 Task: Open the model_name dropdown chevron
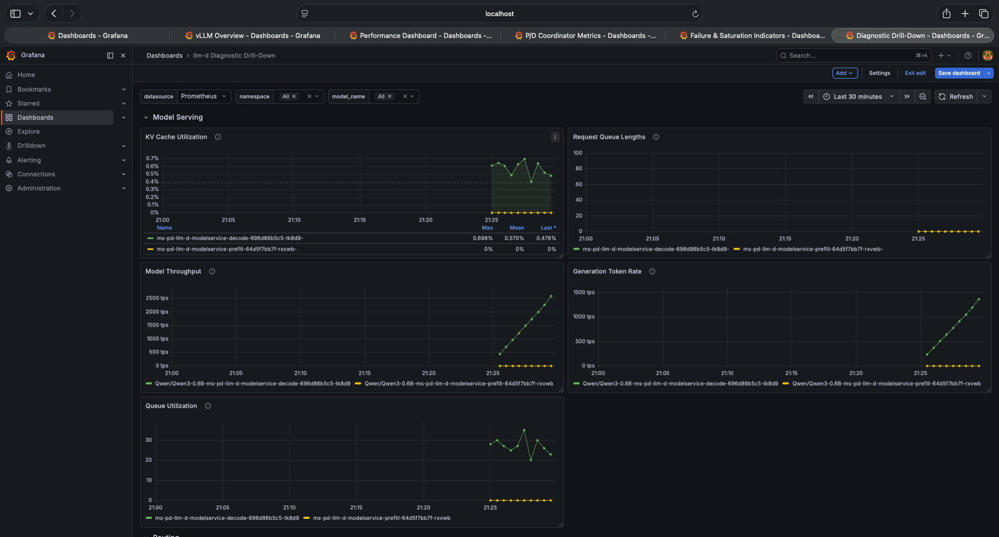click(412, 96)
